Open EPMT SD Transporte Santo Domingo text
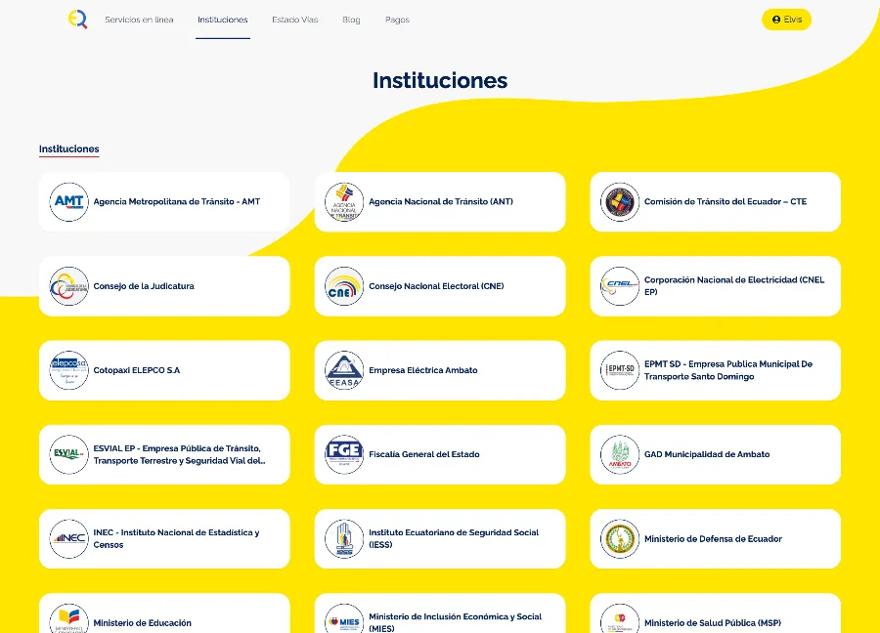 pos(728,370)
